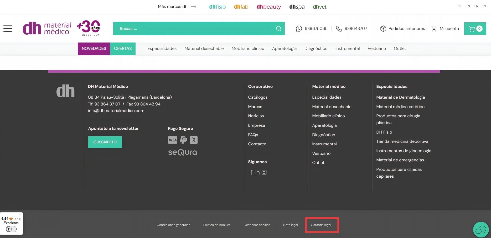Open Material de emergencias footer link
The height and width of the screenshot is (238, 491).
400,160
